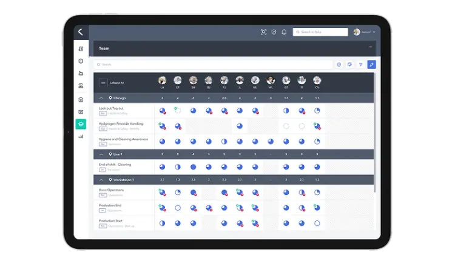Select the green graduation cap skills icon
Screen dimensions: 455x264
point(81,124)
